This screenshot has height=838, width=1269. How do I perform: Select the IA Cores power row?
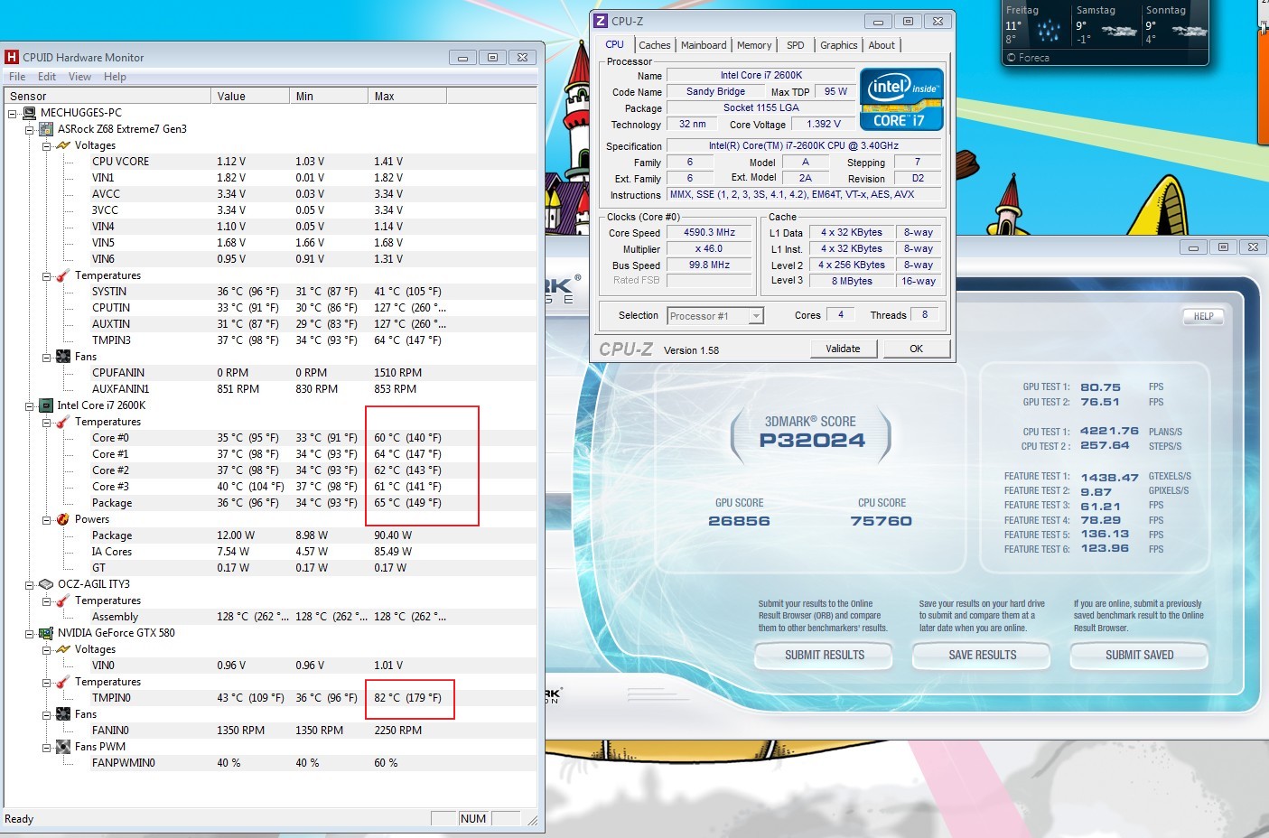[271, 552]
